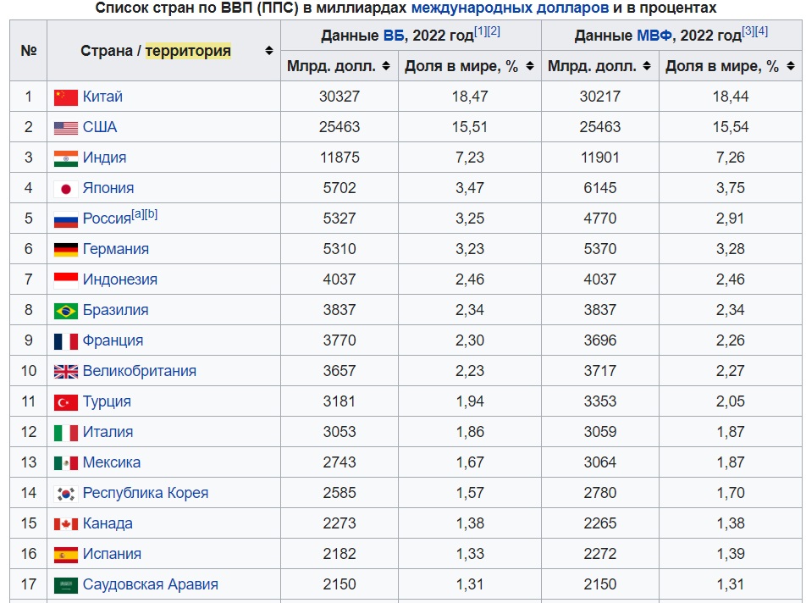Click the Germany flag icon
This screenshot has height=603, width=806.
pos(66,250)
